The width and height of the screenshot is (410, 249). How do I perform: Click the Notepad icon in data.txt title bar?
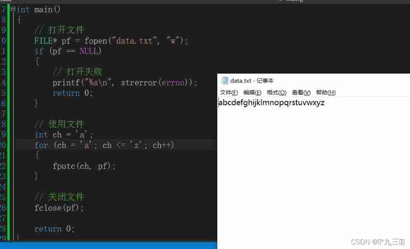click(x=224, y=80)
